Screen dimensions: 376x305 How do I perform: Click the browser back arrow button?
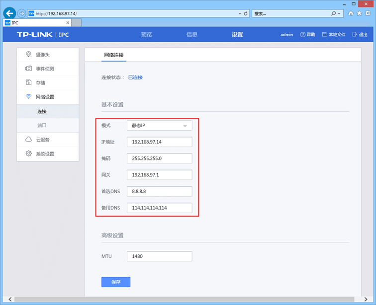point(9,13)
